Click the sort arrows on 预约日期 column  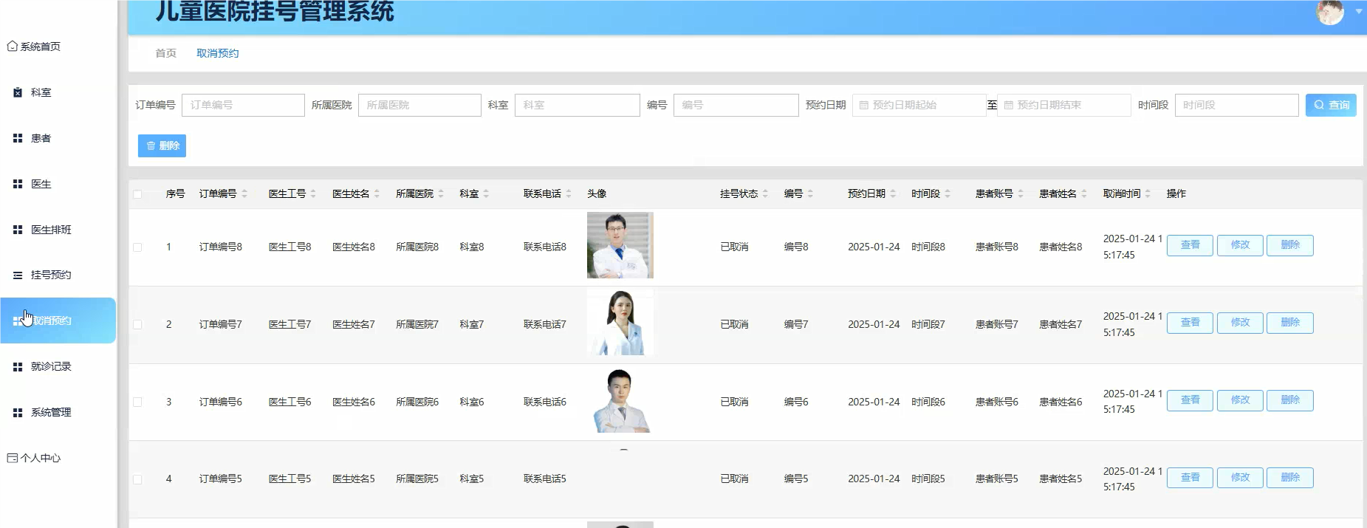pyautogui.click(x=893, y=194)
